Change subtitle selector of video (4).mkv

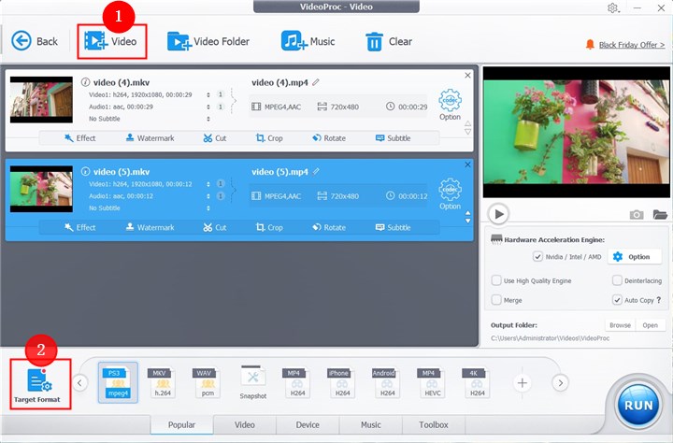click(208, 119)
